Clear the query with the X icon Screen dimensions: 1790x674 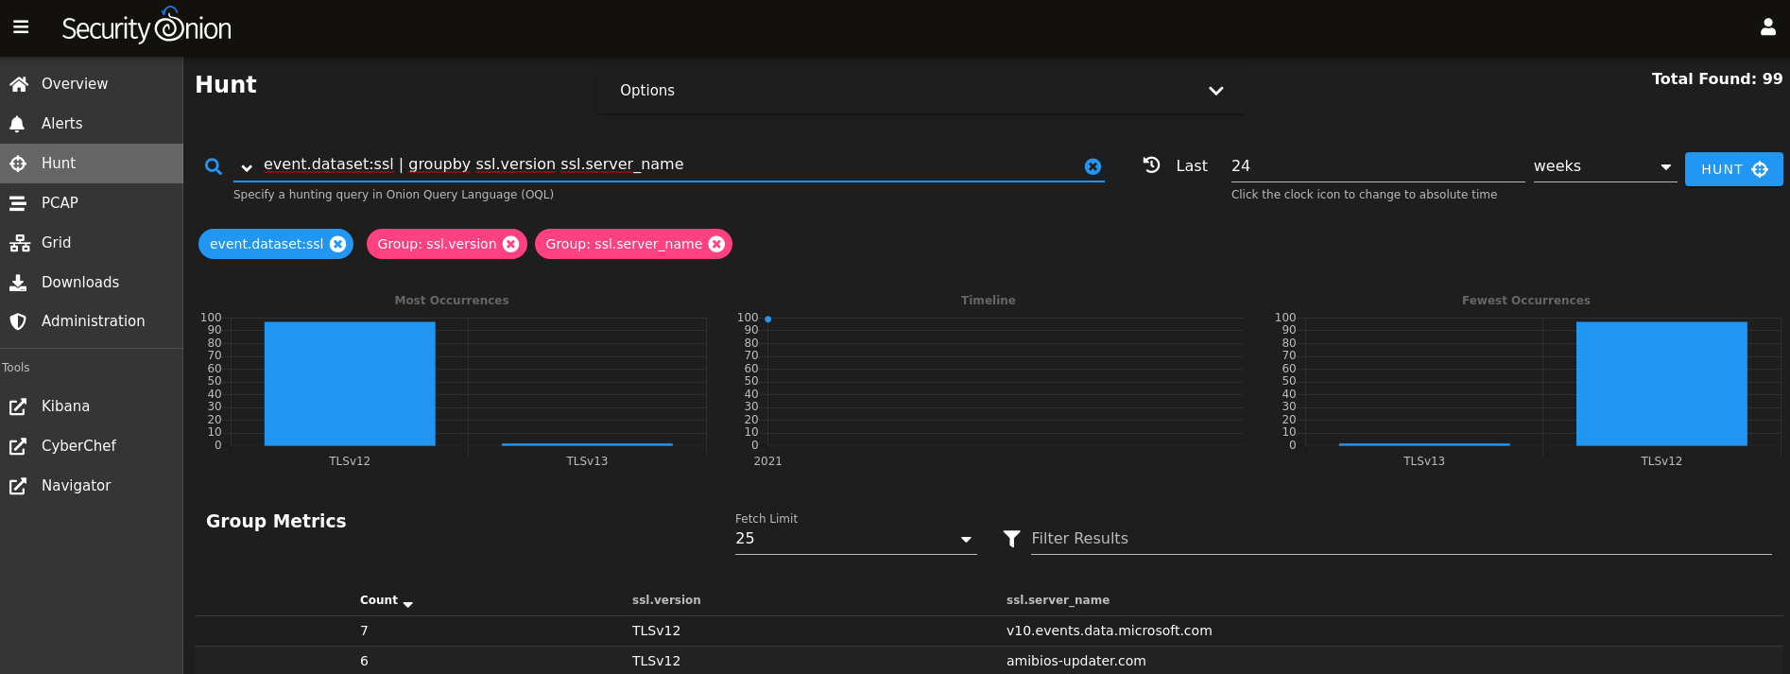(x=1093, y=166)
